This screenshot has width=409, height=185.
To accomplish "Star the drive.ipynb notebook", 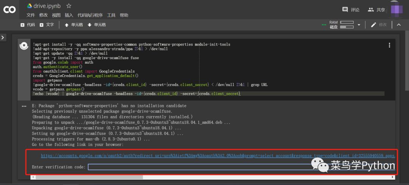I will [x=69, y=6].
